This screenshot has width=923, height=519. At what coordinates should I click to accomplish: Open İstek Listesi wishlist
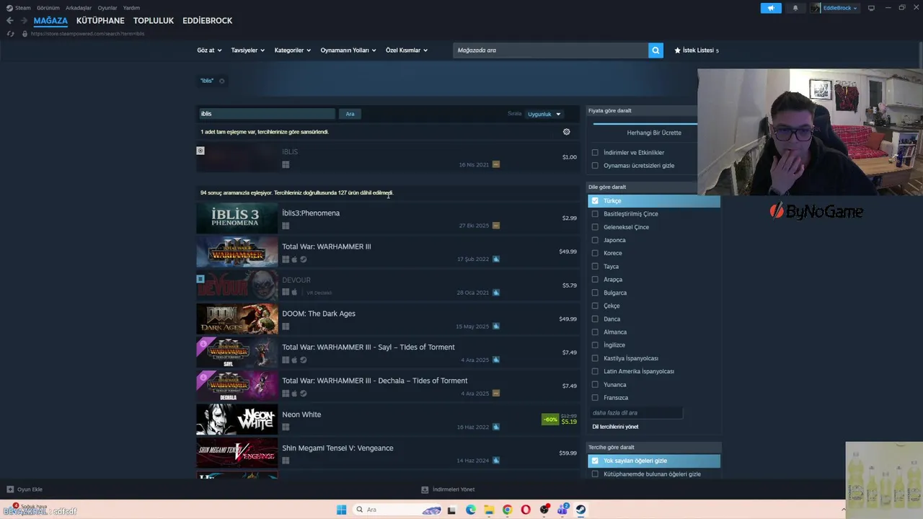pos(697,50)
